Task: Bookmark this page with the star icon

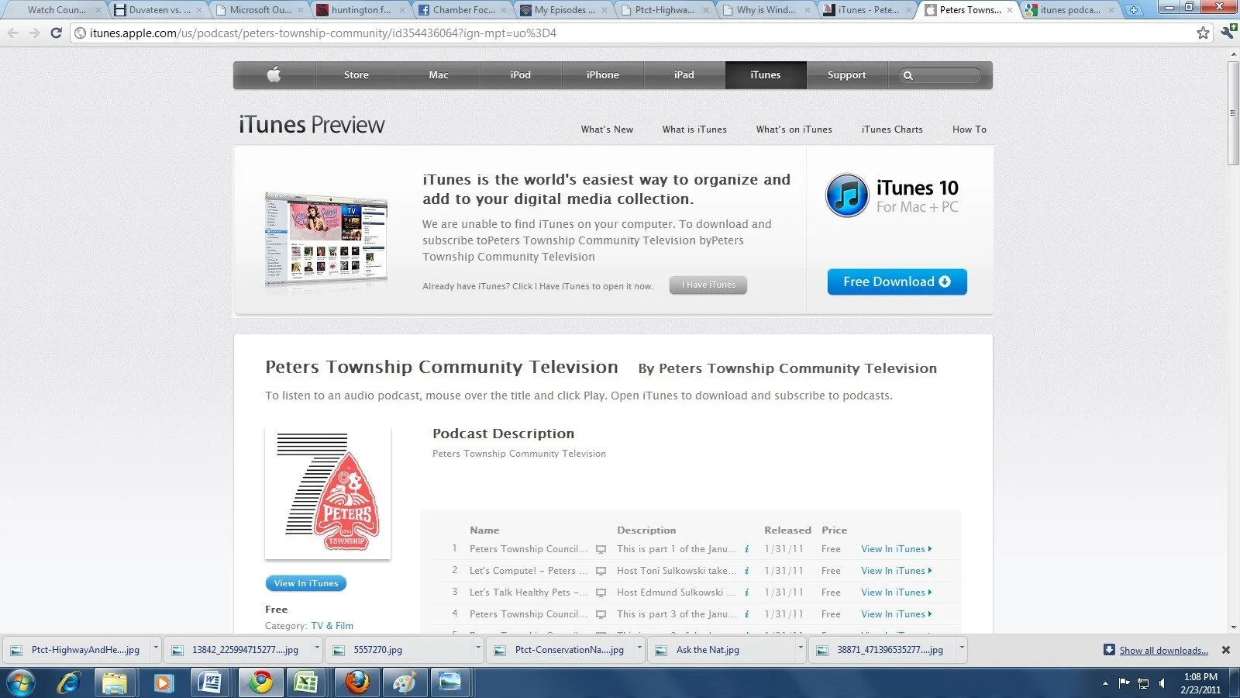Action: point(1203,33)
